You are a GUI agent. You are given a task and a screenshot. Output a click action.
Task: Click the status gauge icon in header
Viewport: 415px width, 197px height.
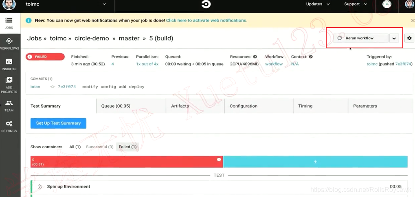386,4
